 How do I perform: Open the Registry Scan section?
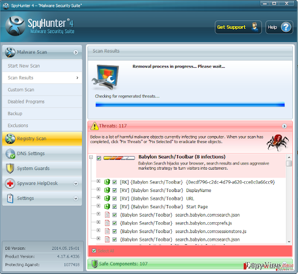click(42, 138)
